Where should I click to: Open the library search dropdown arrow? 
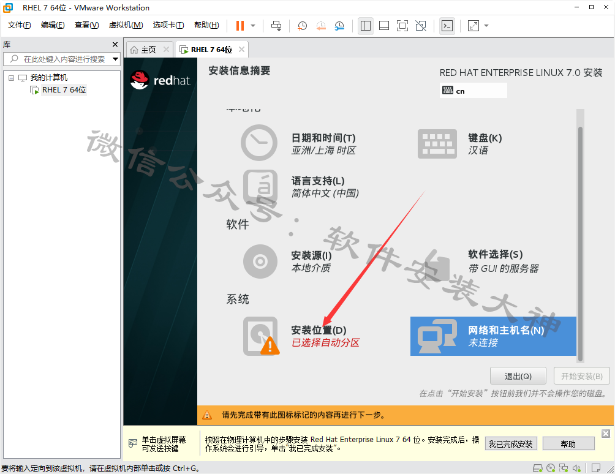click(x=115, y=59)
